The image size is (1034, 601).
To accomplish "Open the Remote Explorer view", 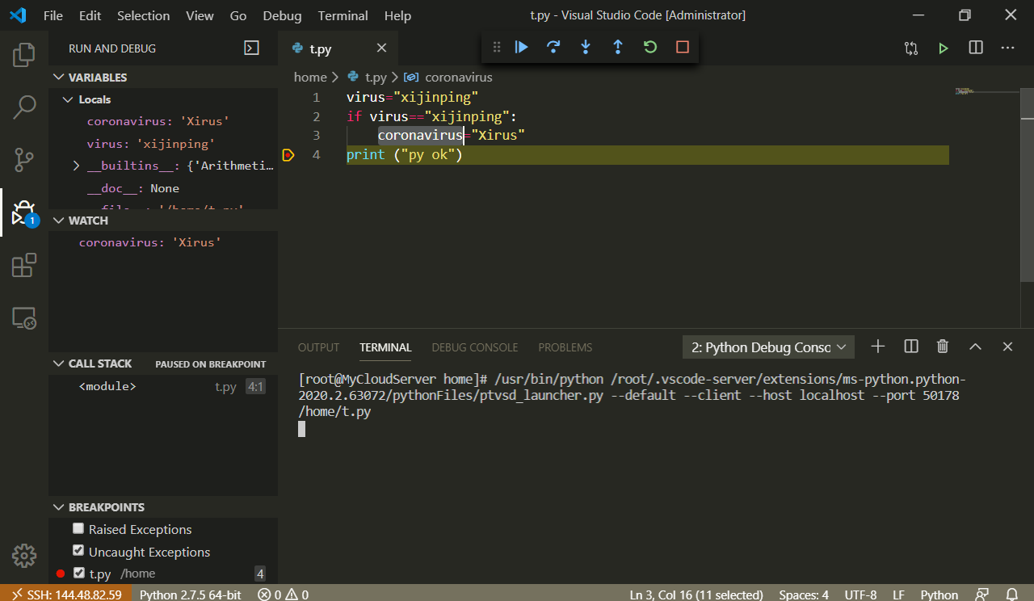I will click(x=24, y=318).
